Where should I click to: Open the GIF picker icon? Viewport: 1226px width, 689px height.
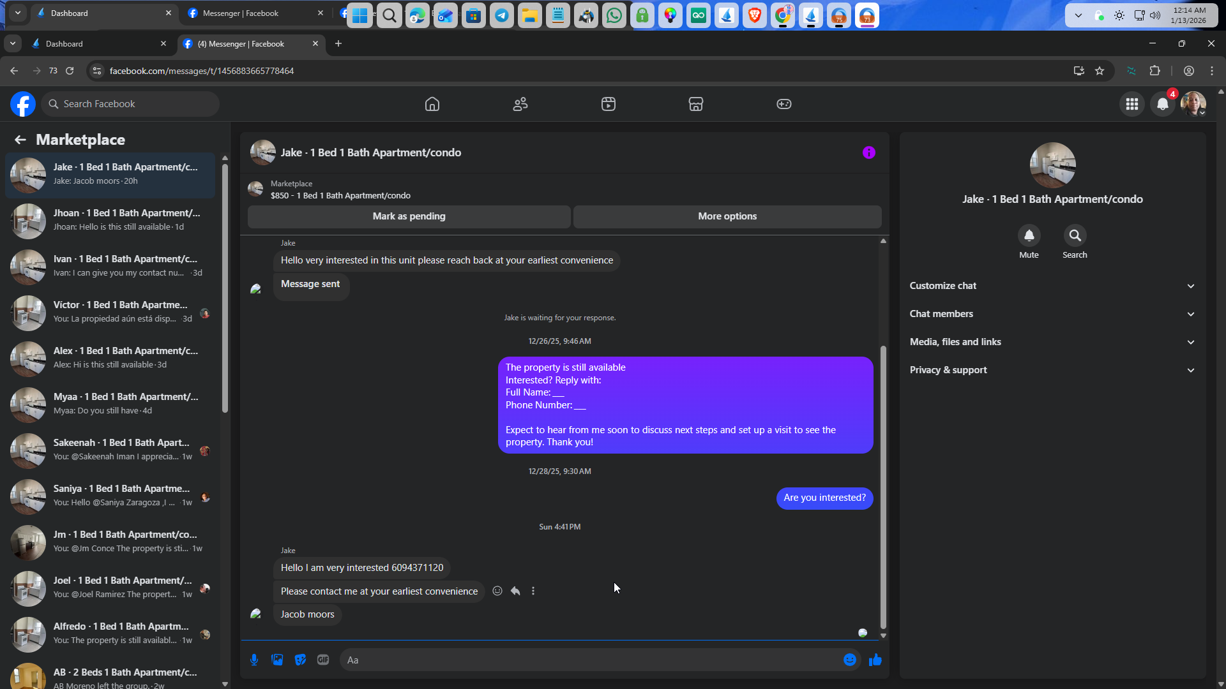click(x=323, y=660)
